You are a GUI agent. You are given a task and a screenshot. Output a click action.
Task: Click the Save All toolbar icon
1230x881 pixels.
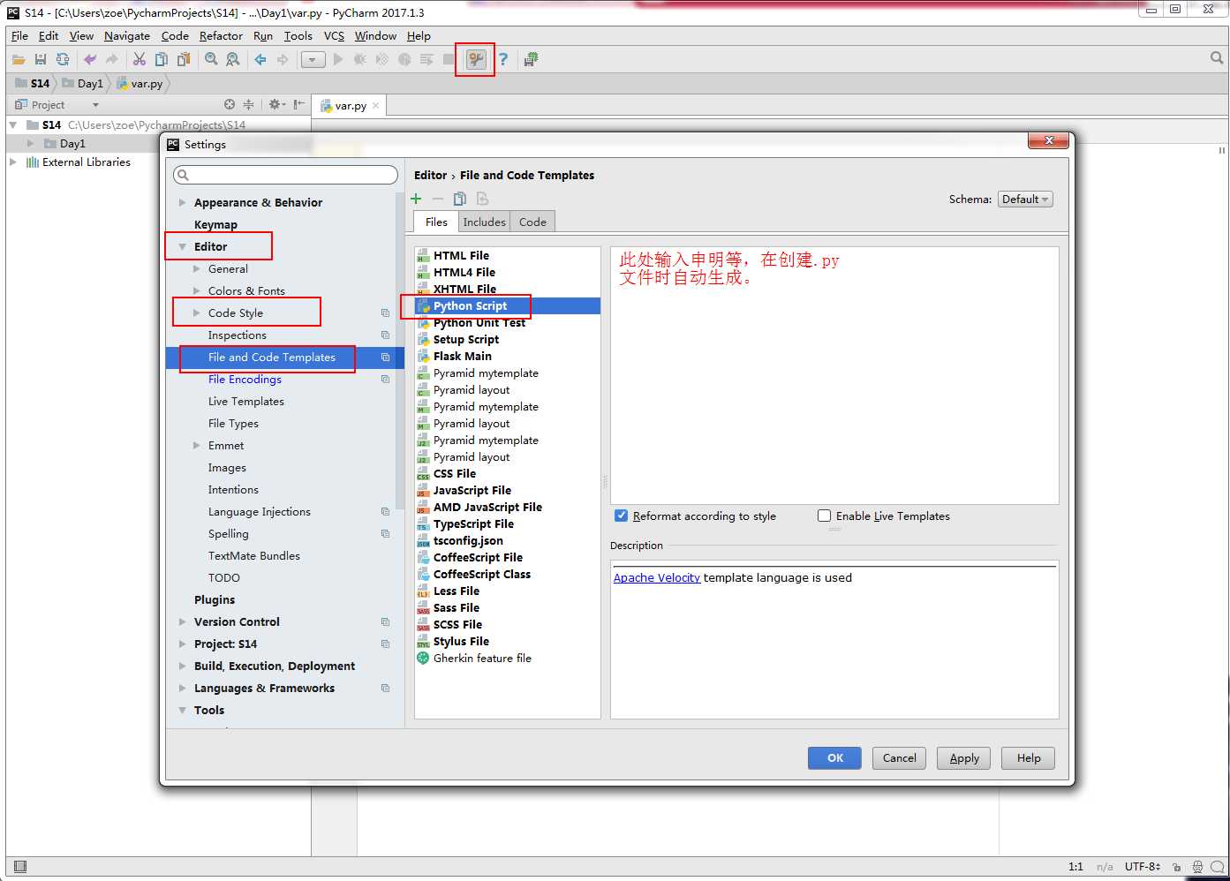41,59
